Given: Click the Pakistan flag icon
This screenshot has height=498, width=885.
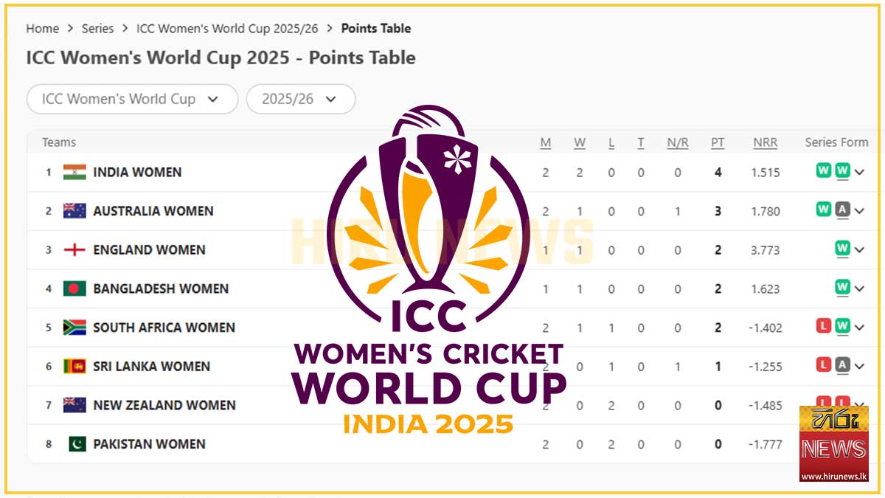Looking at the screenshot, I should pos(77,444).
